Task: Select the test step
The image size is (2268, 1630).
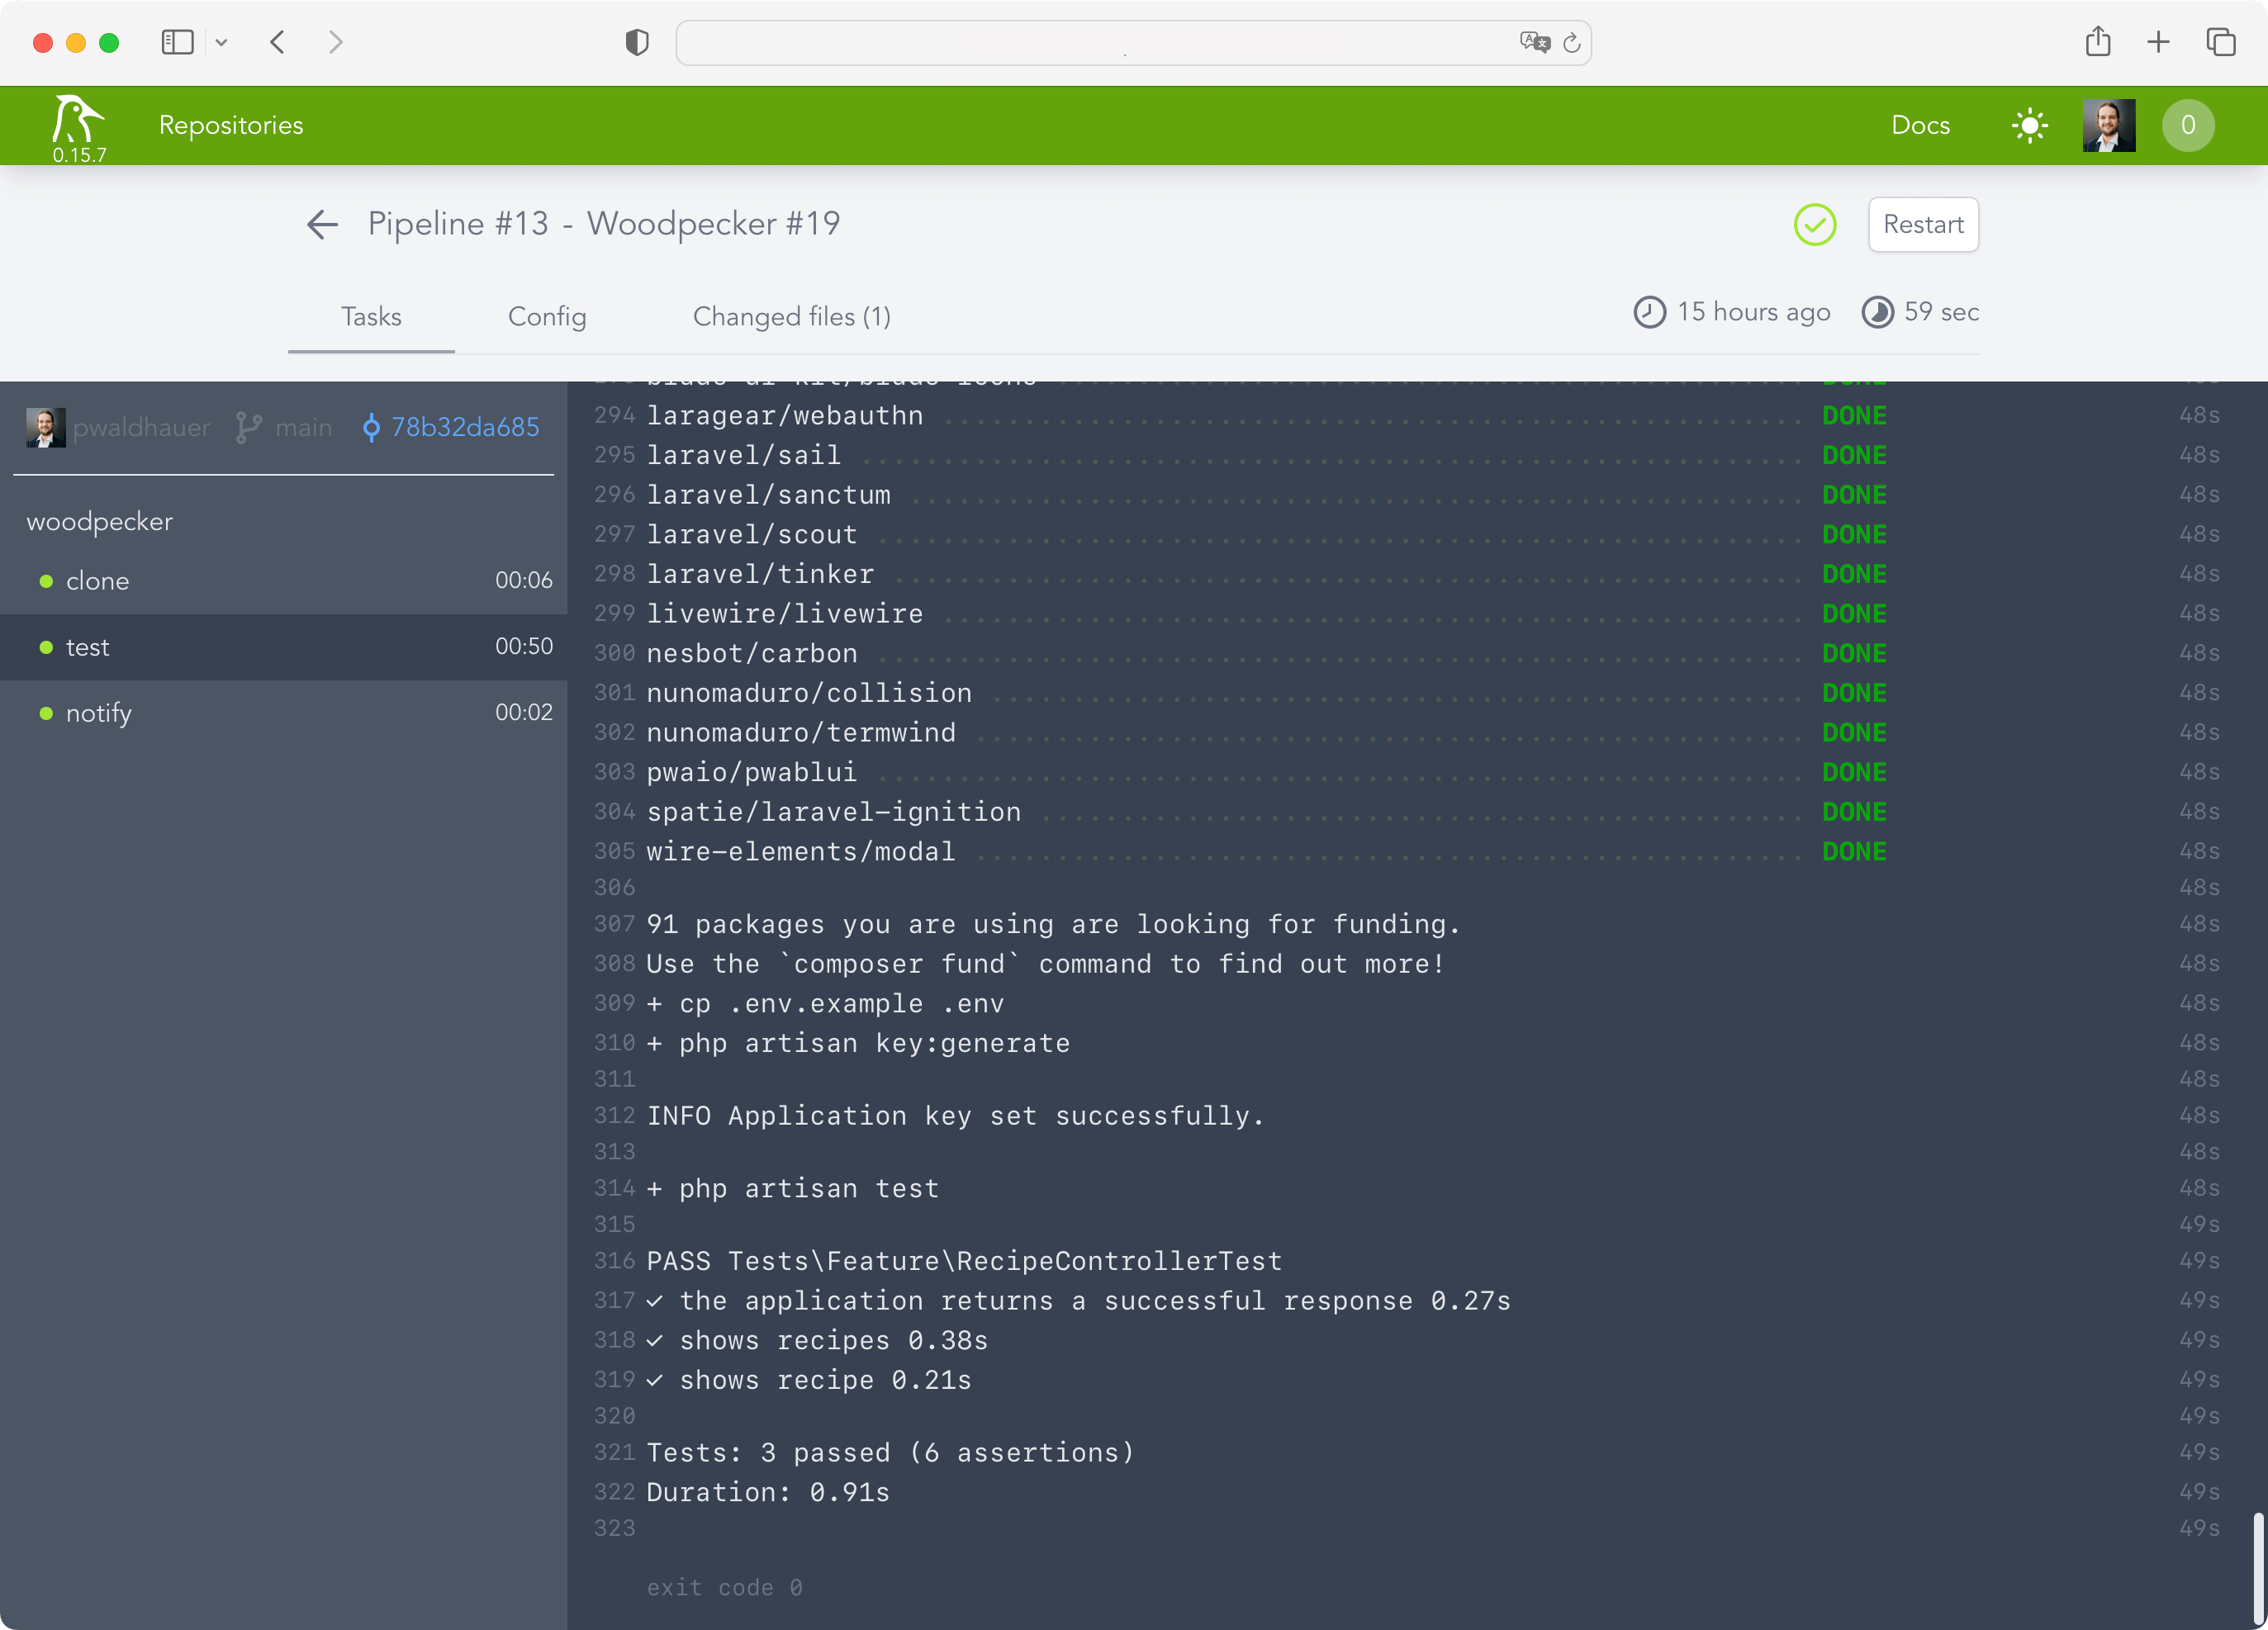Action: pyautogui.click(x=87, y=647)
